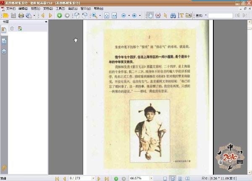
Task: Previous view green circle in status bar
Action: click(116, 178)
